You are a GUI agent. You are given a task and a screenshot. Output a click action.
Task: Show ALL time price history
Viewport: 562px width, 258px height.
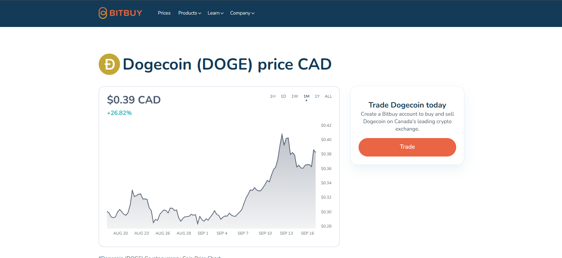[328, 96]
